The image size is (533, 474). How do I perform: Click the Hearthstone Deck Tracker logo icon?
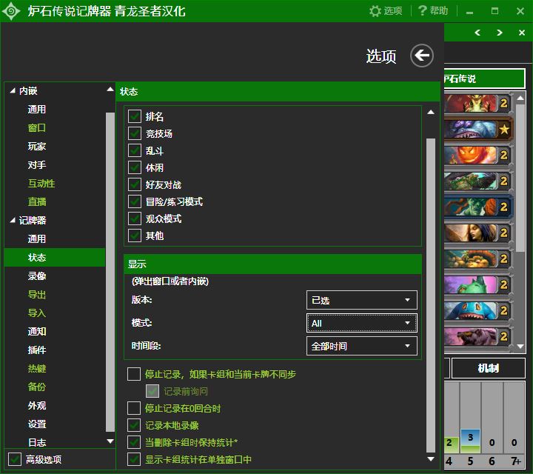click(11, 11)
